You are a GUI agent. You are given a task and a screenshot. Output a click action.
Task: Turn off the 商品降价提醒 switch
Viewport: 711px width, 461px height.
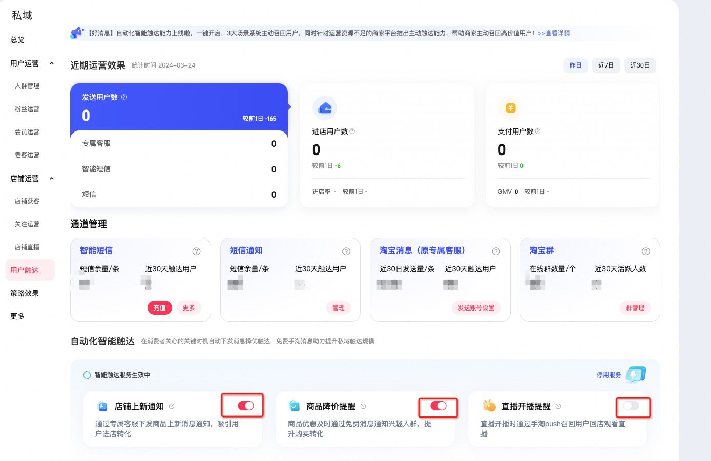tap(438, 406)
